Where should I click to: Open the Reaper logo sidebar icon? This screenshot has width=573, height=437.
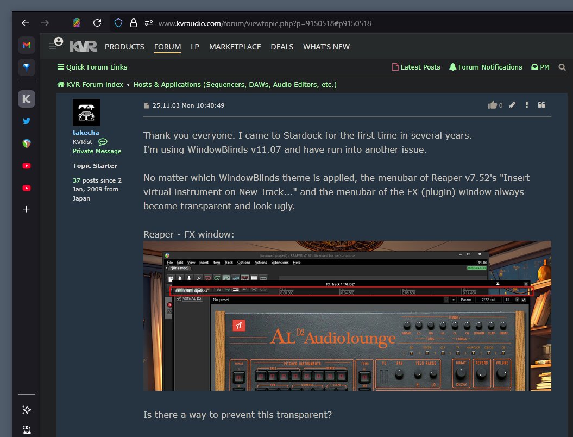(26, 143)
